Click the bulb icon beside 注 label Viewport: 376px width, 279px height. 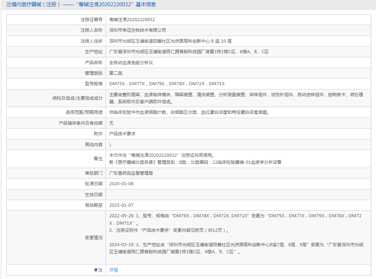pyautogui.click(x=96, y=270)
